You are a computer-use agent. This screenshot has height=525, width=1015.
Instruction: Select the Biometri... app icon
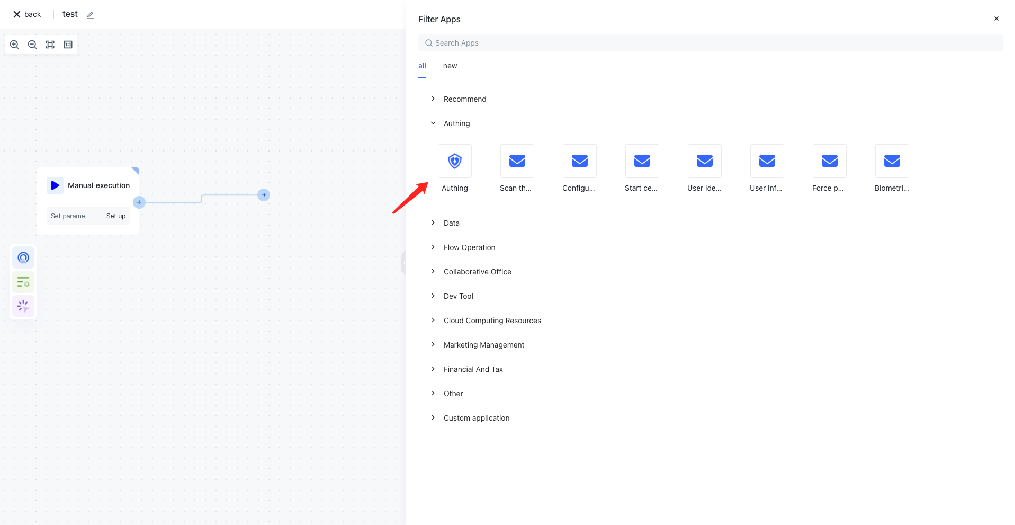(x=892, y=161)
